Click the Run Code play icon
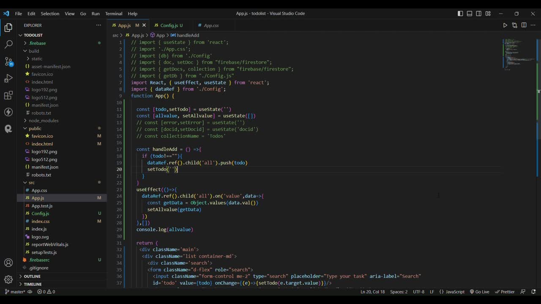 pyautogui.click(x=505, y=25)
